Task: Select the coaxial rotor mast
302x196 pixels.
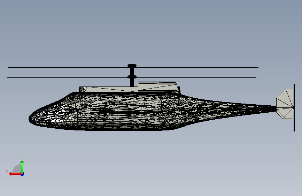Action: click(x=132, y=76)
